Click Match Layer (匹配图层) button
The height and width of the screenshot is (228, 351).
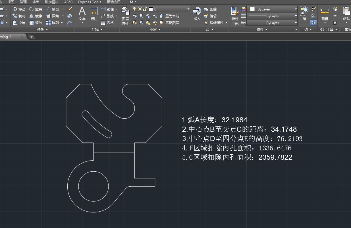pos(169,23)
